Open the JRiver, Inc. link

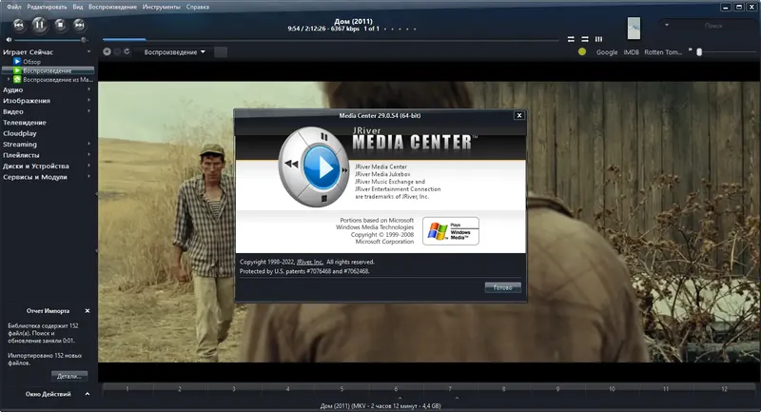pyautogui.click(x=310, y=262)
